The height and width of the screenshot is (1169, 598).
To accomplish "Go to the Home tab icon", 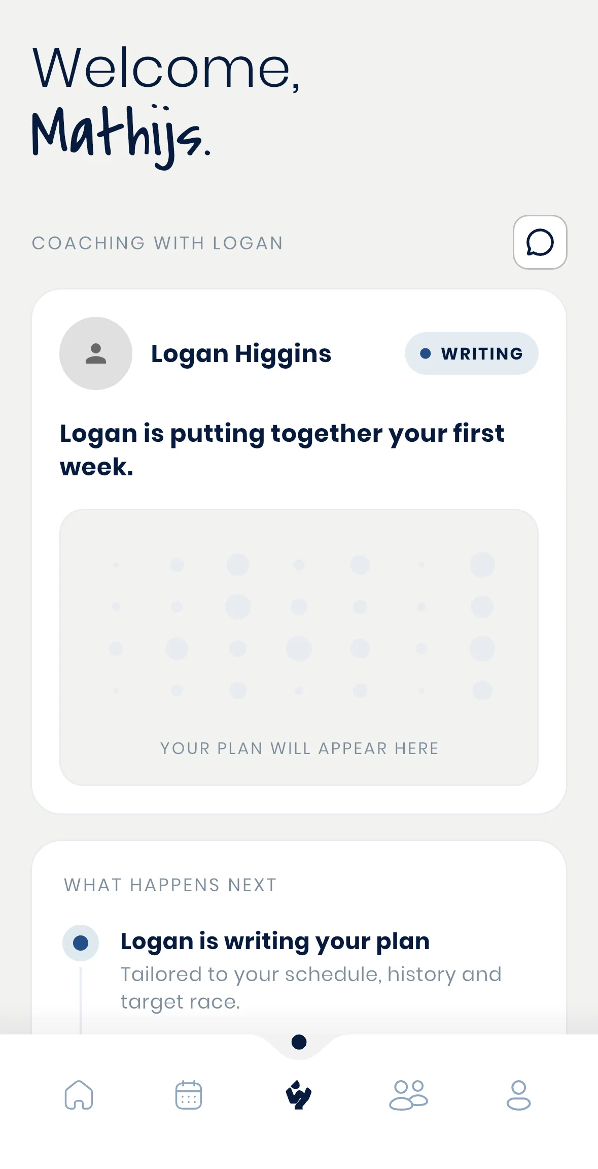I will [x=79, y=1095].
